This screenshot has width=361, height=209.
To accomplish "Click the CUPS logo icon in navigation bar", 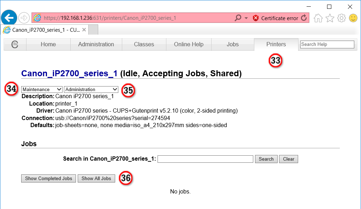I will click(x=15, y=44).
